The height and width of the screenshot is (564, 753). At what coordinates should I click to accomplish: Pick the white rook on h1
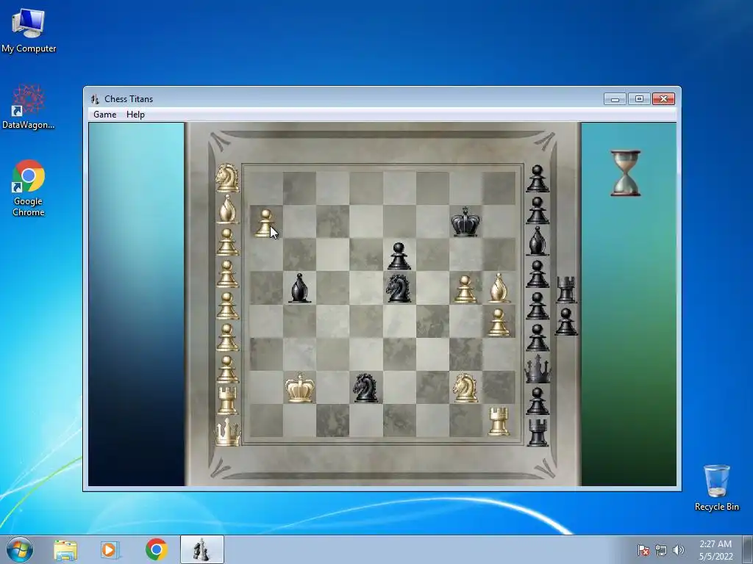(499, 421)
